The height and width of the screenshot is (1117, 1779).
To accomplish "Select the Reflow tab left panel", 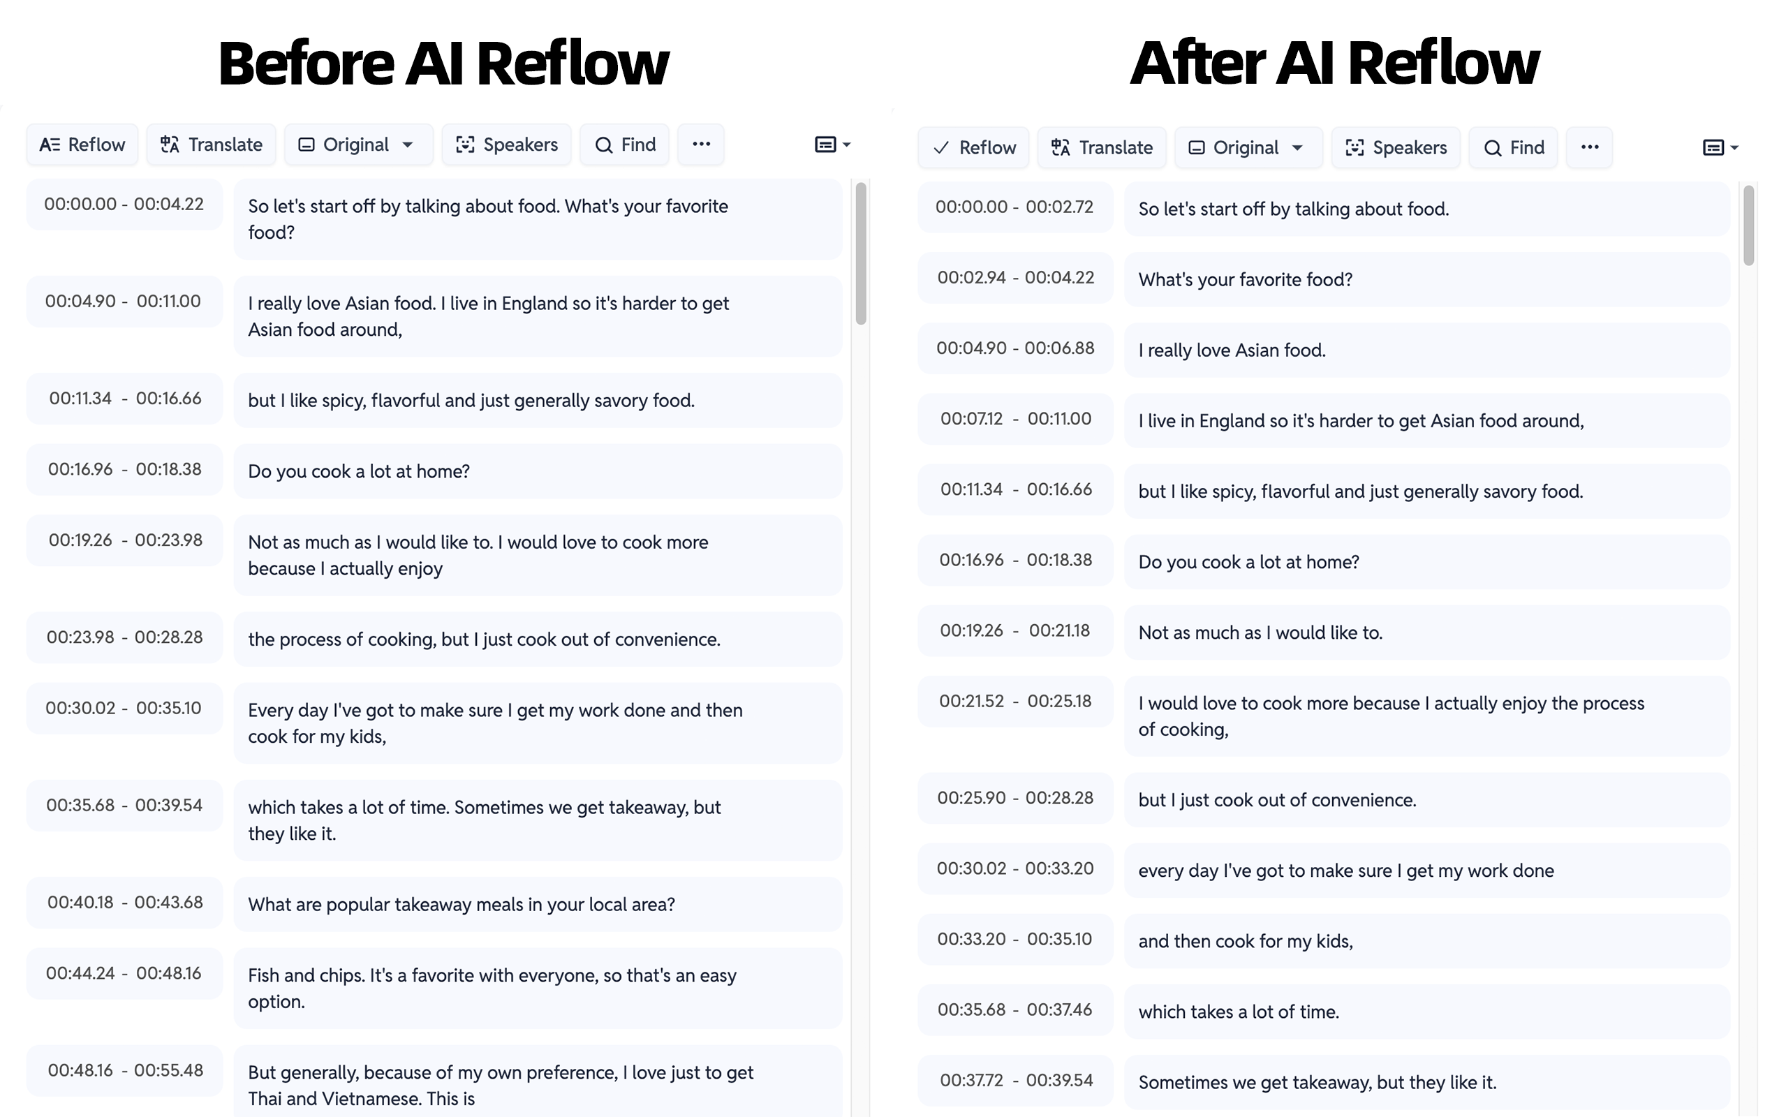I will click(x=84, y=144).
